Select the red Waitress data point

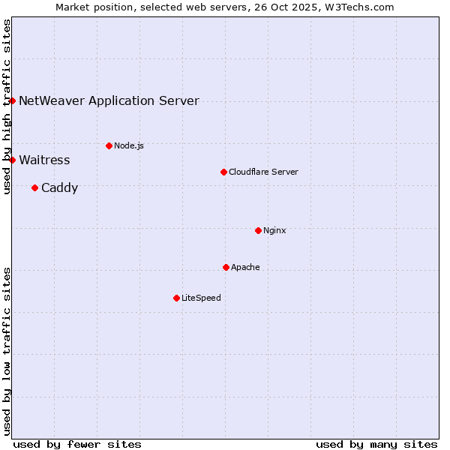coord(12,160)
